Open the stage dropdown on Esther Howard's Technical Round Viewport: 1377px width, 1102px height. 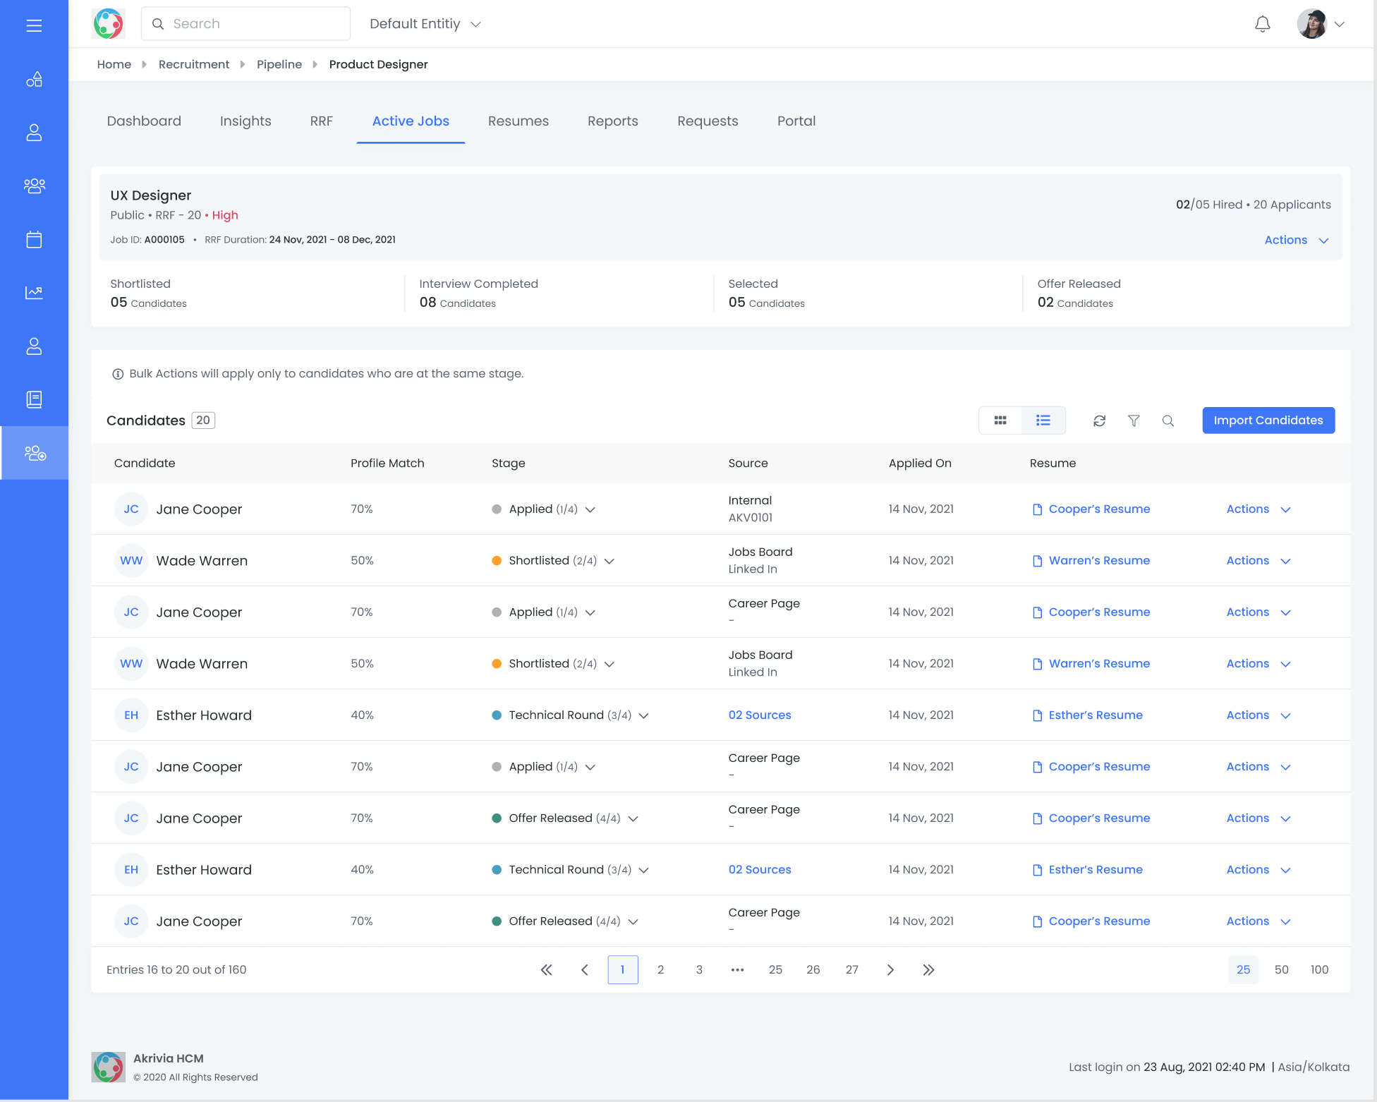(644, 715)
